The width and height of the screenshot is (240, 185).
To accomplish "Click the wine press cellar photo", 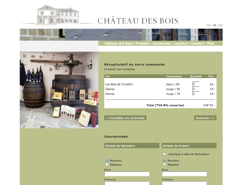I will (59, 90).
